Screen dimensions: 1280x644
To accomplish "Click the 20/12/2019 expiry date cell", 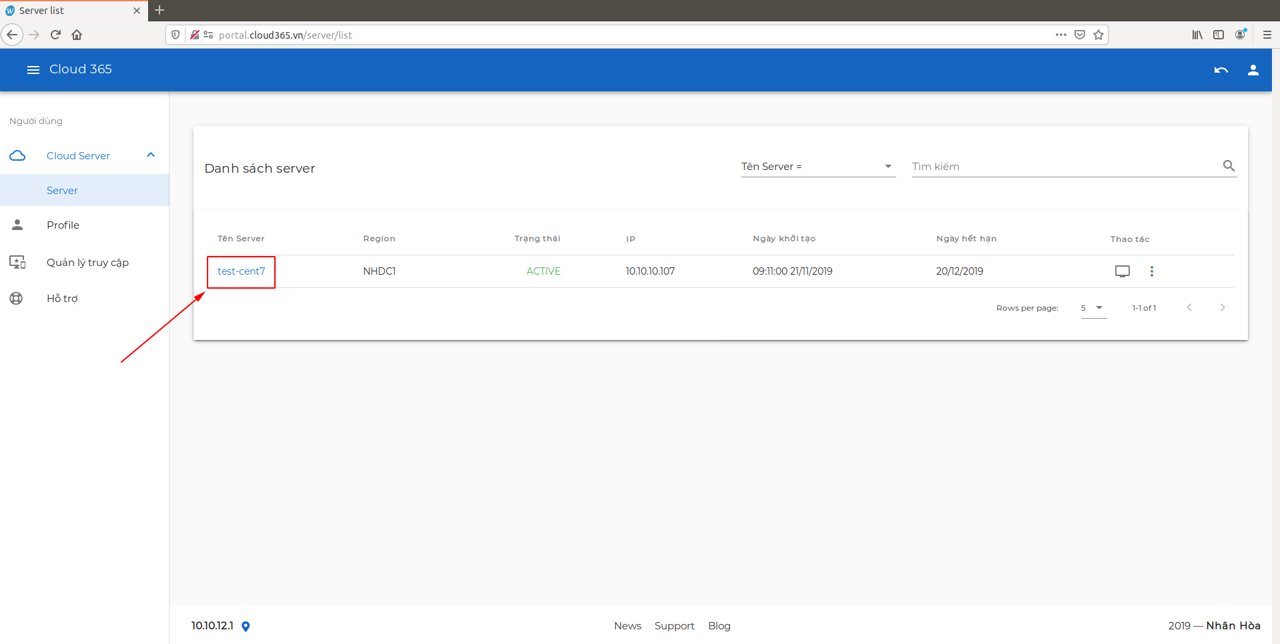I will (960, 271).
